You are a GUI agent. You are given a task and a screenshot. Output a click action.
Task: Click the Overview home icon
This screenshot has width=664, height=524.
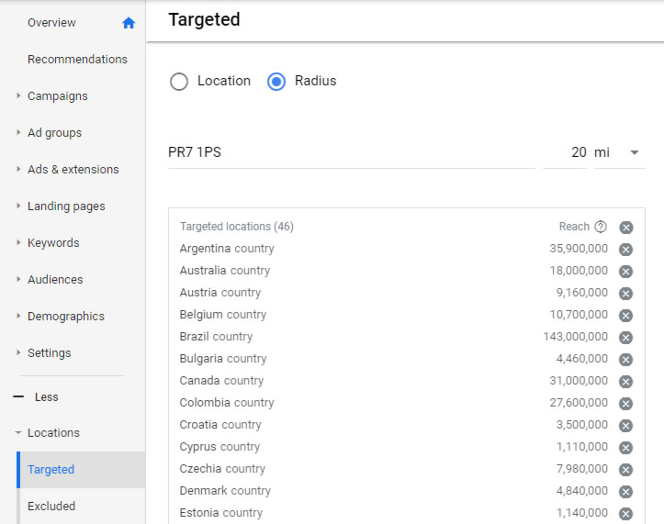129,23
